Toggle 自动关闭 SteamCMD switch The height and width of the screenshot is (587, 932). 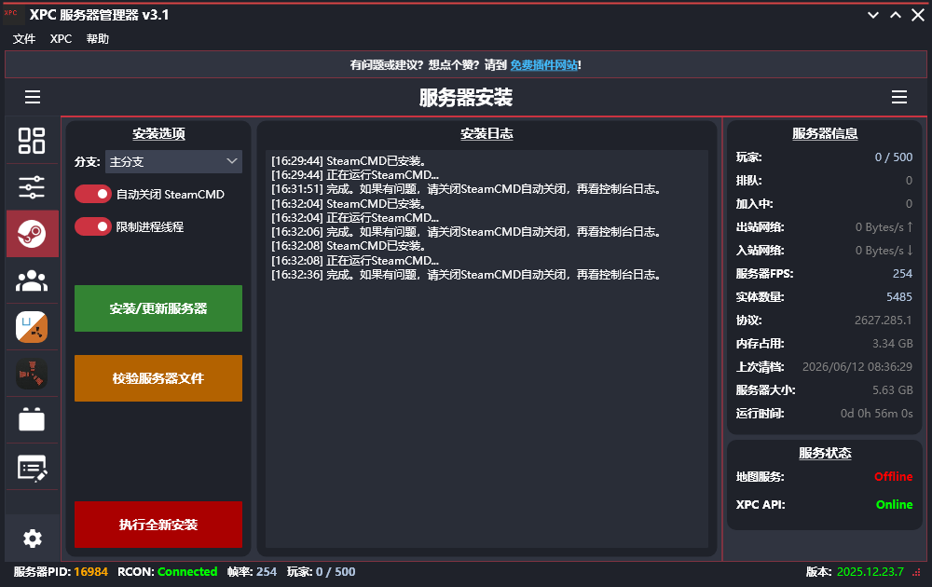92,195
